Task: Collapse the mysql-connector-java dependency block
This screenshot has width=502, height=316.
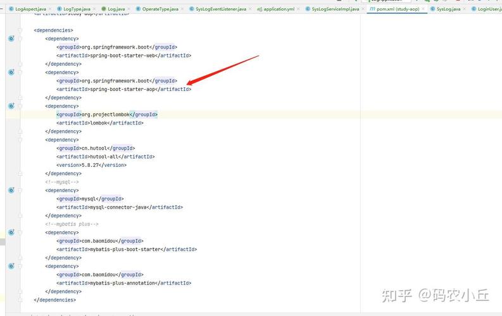Action: (20, 190)
